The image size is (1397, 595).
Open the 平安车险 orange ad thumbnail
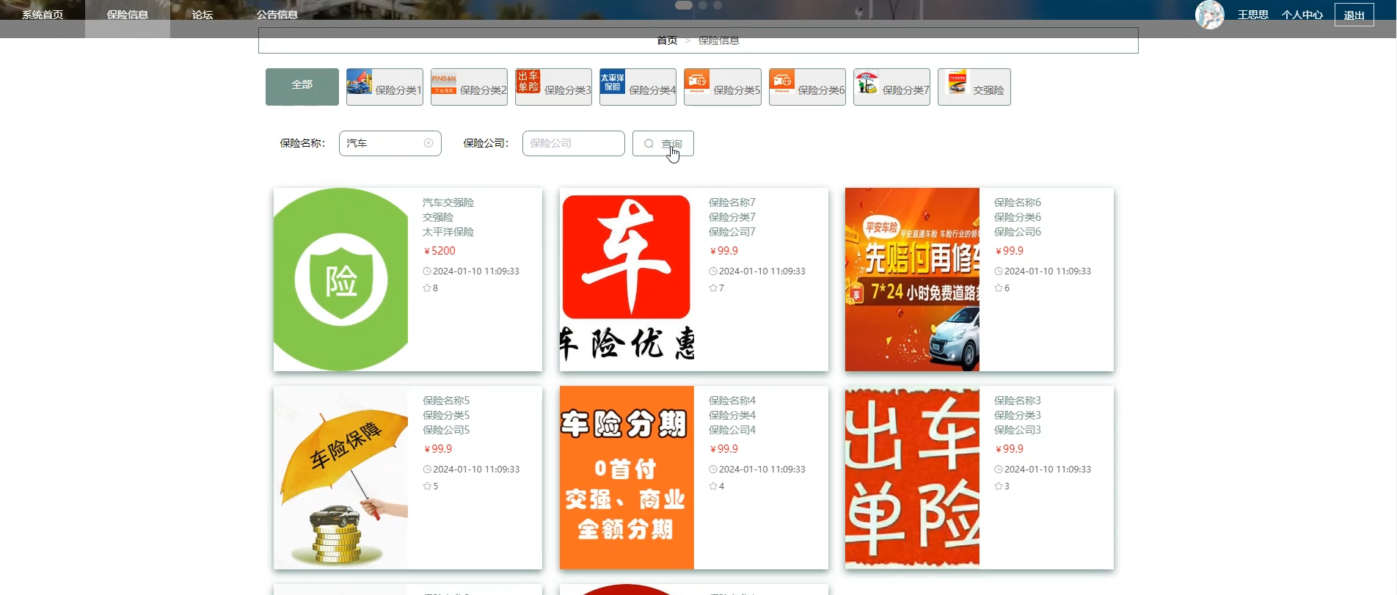click(912, 280)
